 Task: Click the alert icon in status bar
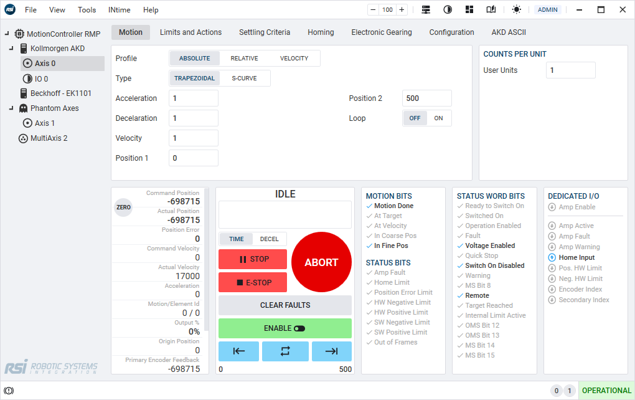pyautogui.click(x=9, y=390)
